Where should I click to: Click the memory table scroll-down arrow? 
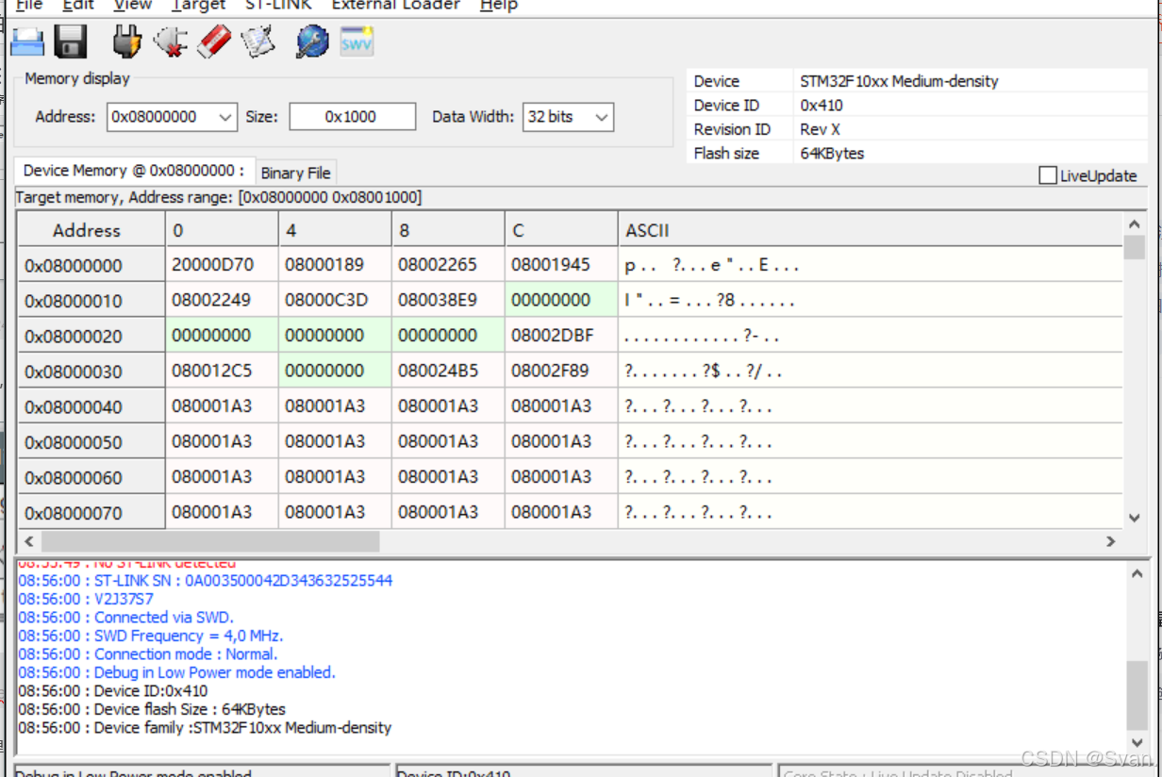pyautogui.click(x=1134, y=518)
